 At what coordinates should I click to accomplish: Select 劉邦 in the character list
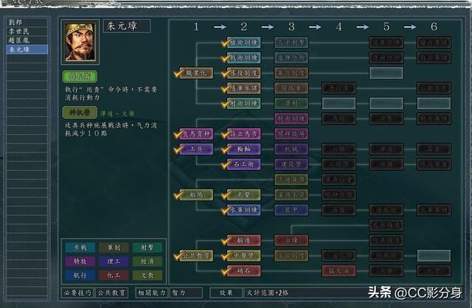pos(27,22)
